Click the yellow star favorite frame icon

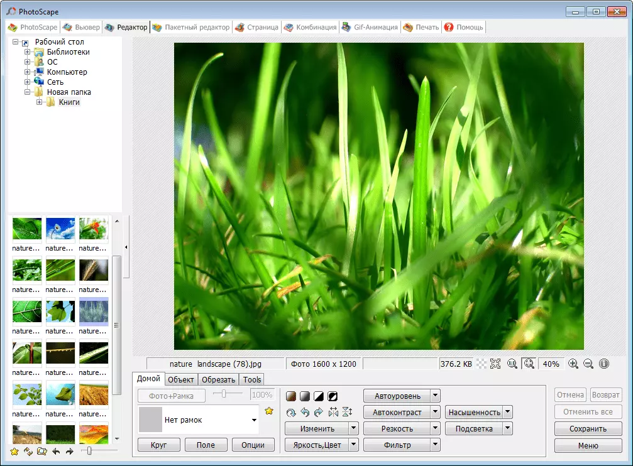pos(269,411)
